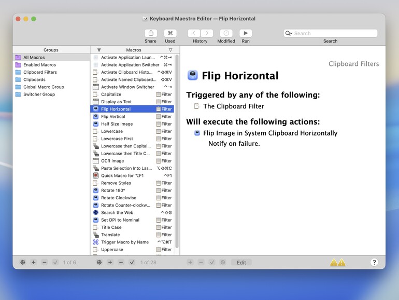Click the Lowercase then Capitalize macro icon

pos(96,146)
